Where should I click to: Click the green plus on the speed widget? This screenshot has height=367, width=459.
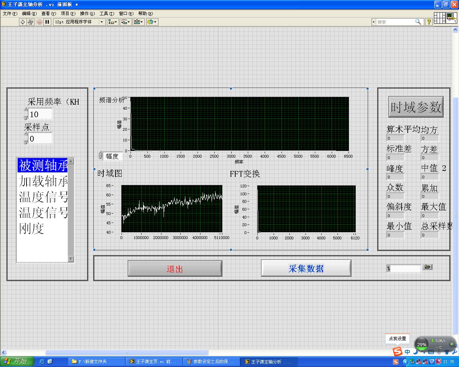coord(451,344)
